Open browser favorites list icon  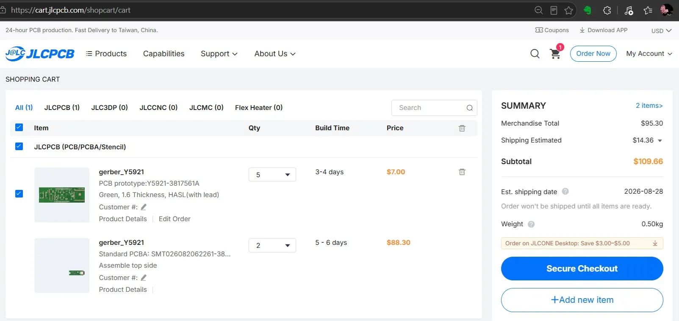[648, 10]
